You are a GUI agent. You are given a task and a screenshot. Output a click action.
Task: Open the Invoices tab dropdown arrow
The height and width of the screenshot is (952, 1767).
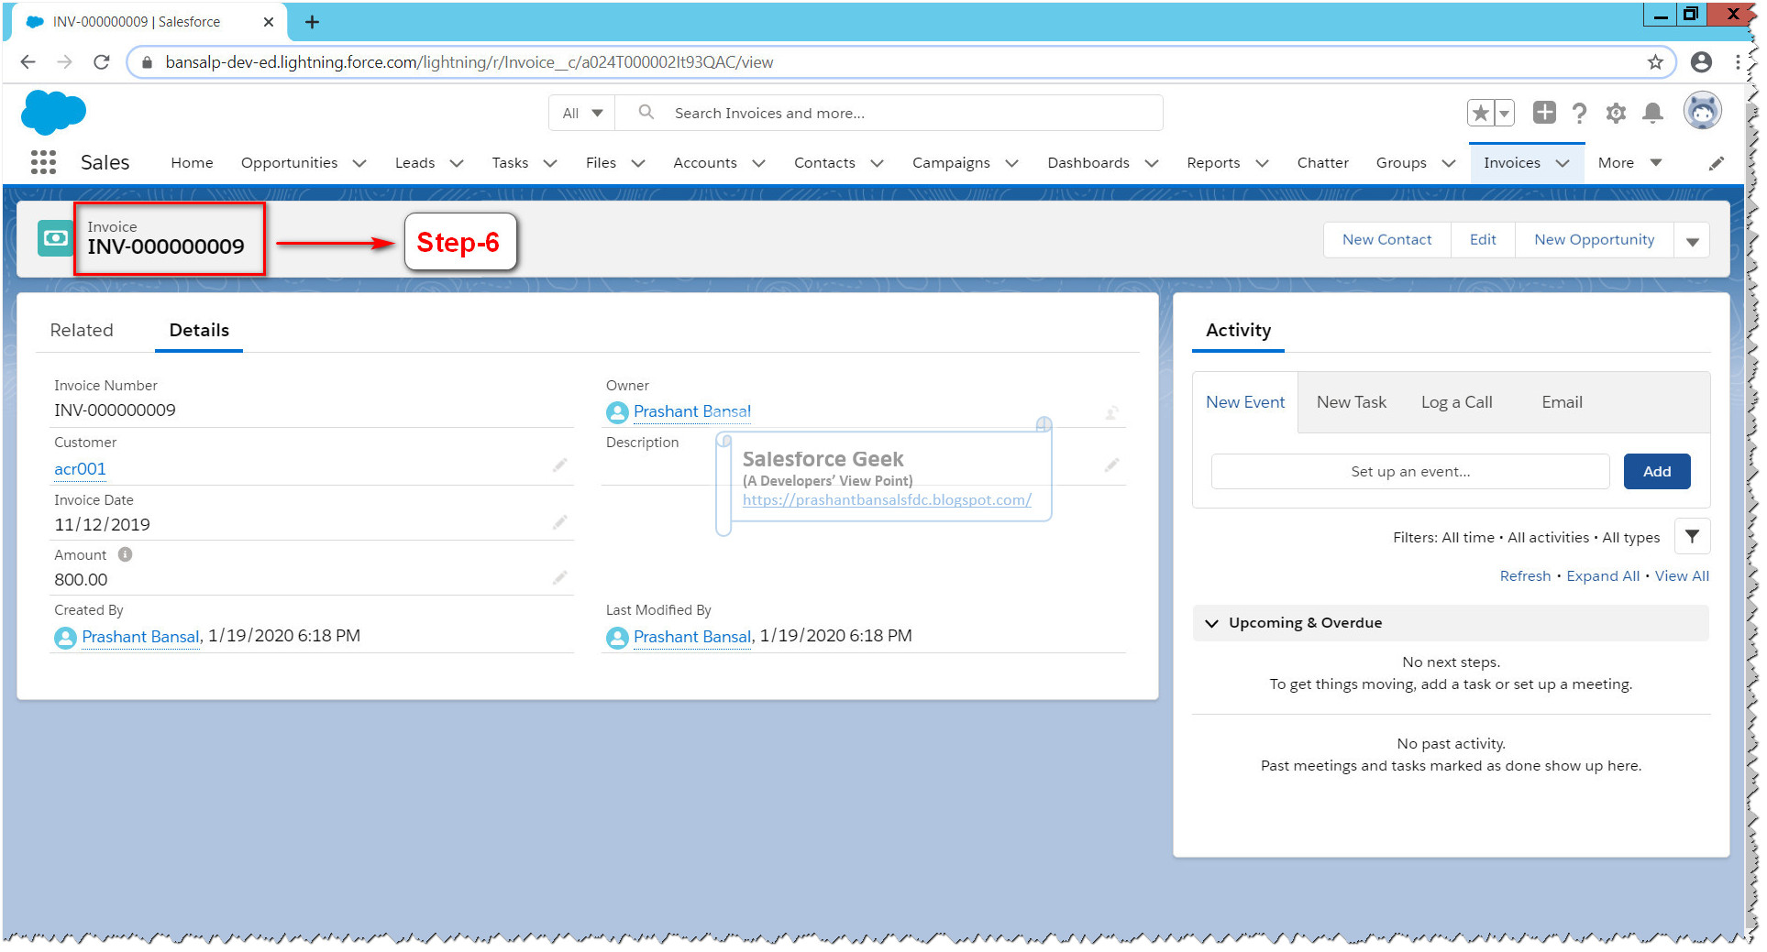(x=1563, y=162)
